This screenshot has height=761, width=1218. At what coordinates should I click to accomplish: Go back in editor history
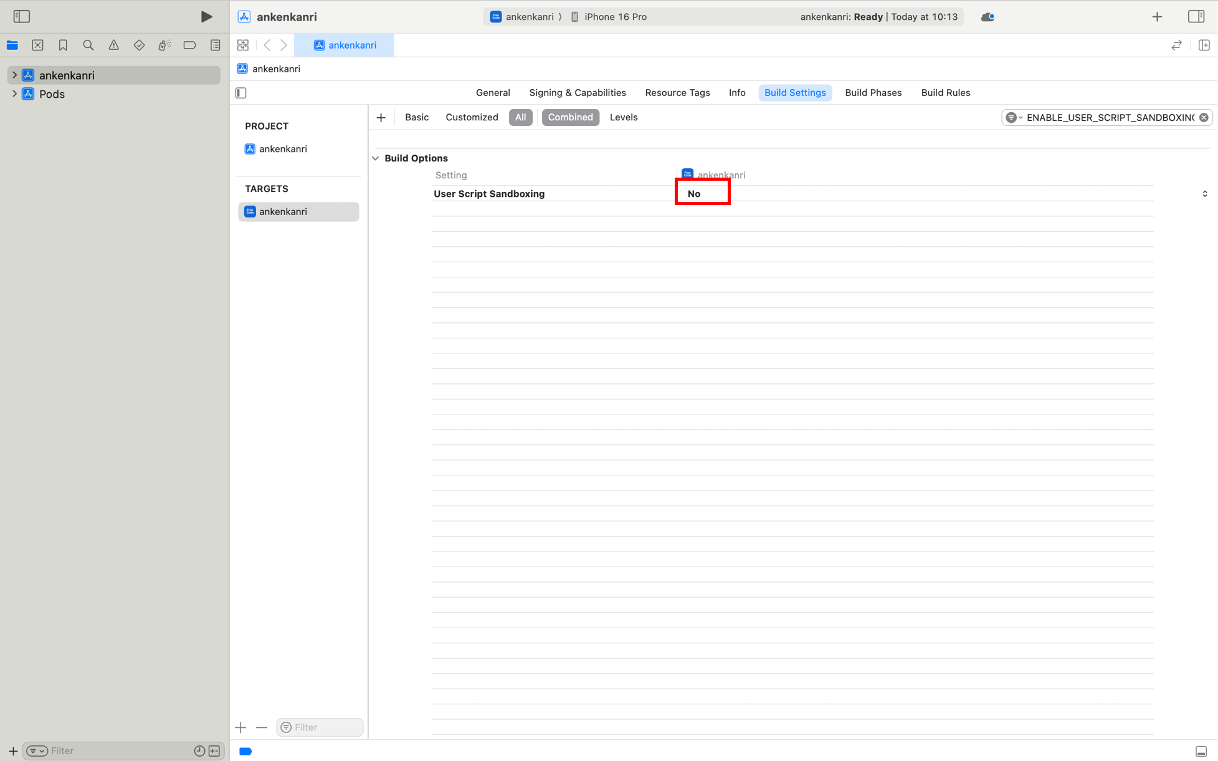pyautogui.click(x=267, y=45)
